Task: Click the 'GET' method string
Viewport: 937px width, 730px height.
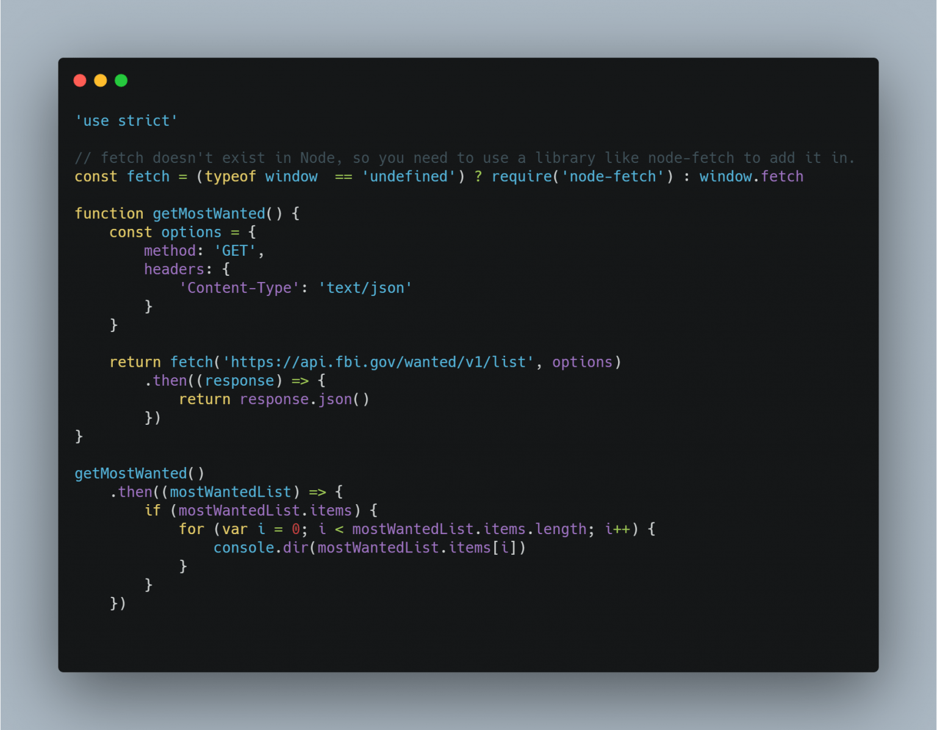Action: [235, 251]
